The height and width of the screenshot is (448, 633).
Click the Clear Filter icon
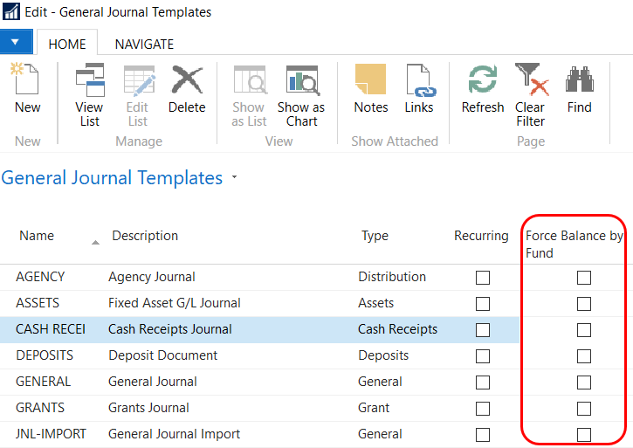click(530, 81)
